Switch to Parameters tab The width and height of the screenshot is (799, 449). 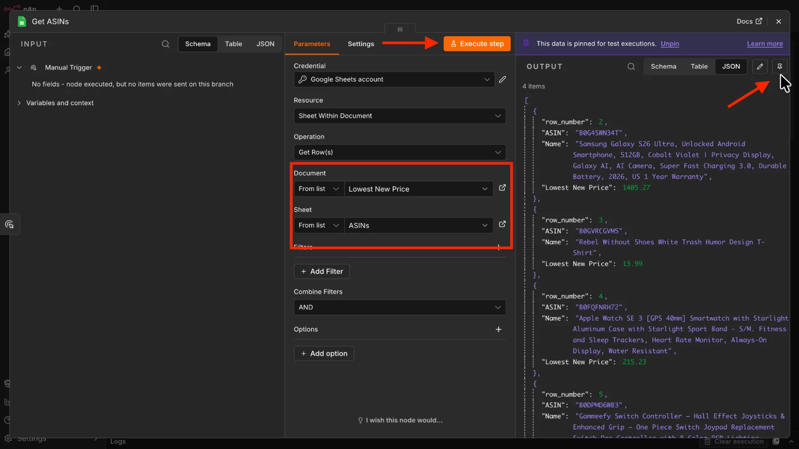pos(312,44)
